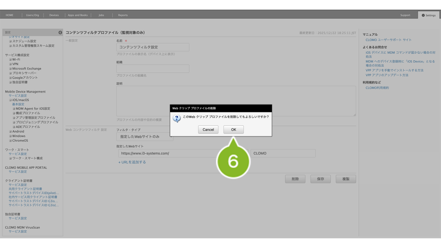This screenshot has height=248, width=441.
Task: Select 構成プロファイル in the sidebar tree
Action: (28, 113)
